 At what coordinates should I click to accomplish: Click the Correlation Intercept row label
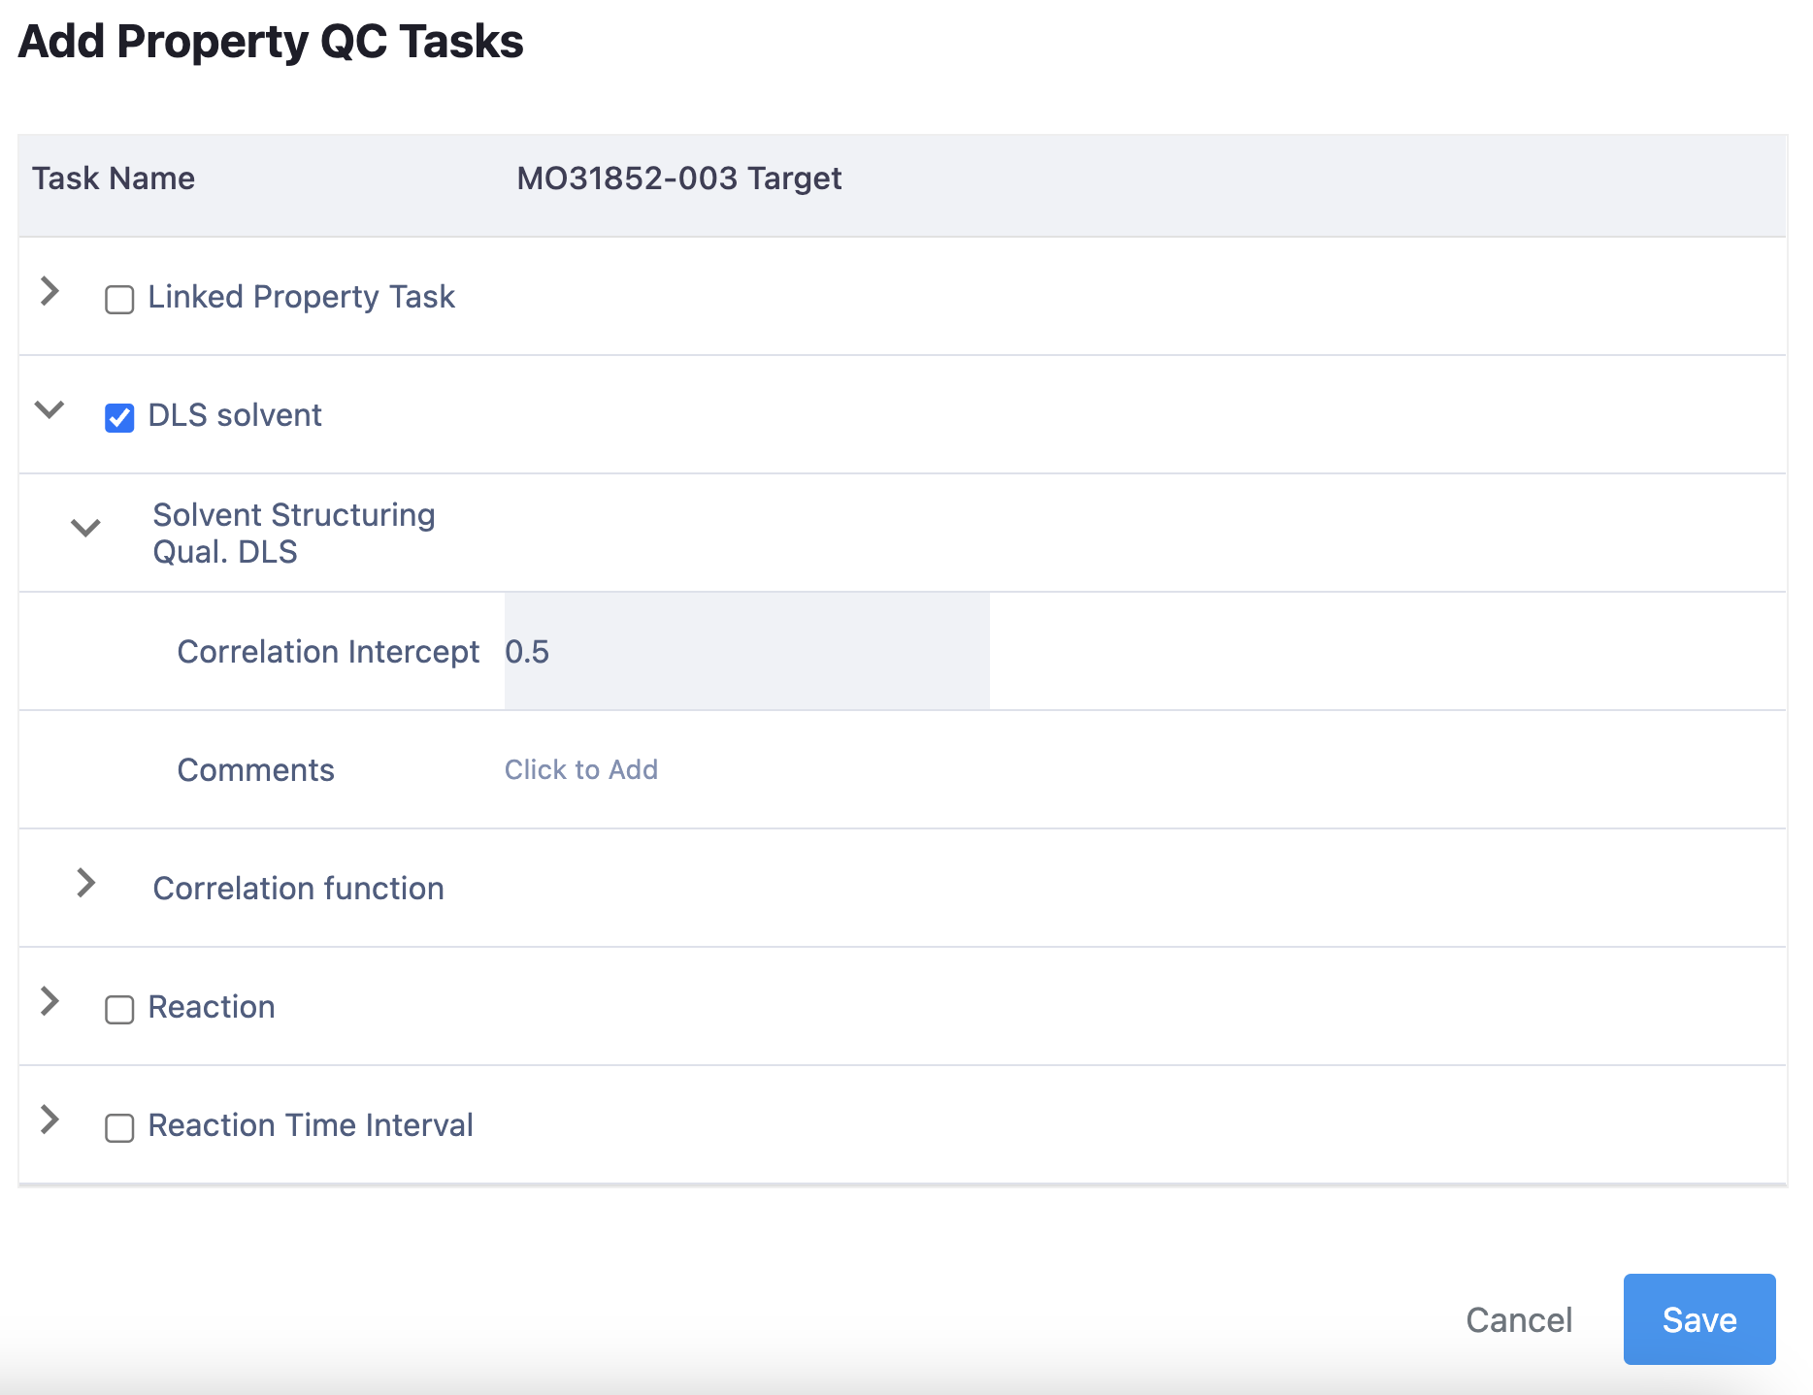(328, 652)
